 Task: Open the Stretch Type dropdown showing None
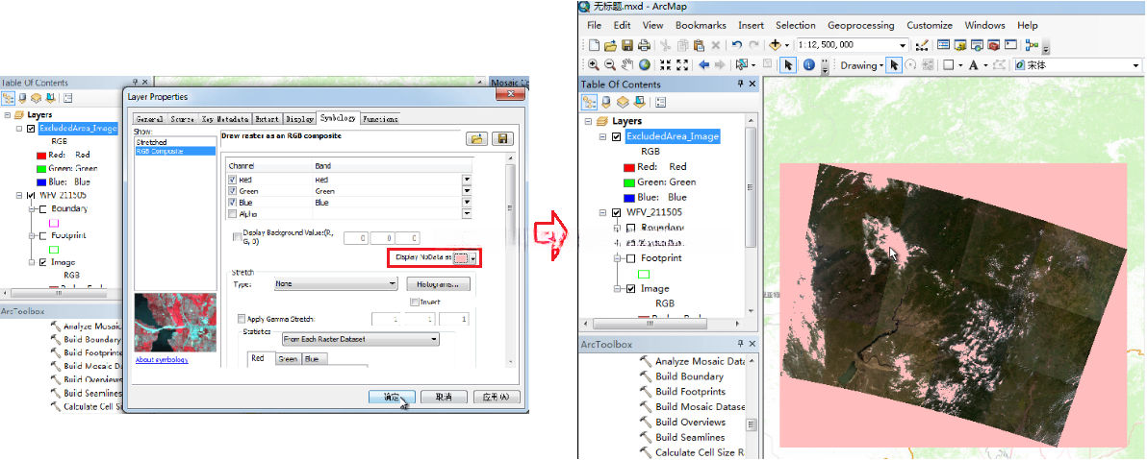[336, 284]
